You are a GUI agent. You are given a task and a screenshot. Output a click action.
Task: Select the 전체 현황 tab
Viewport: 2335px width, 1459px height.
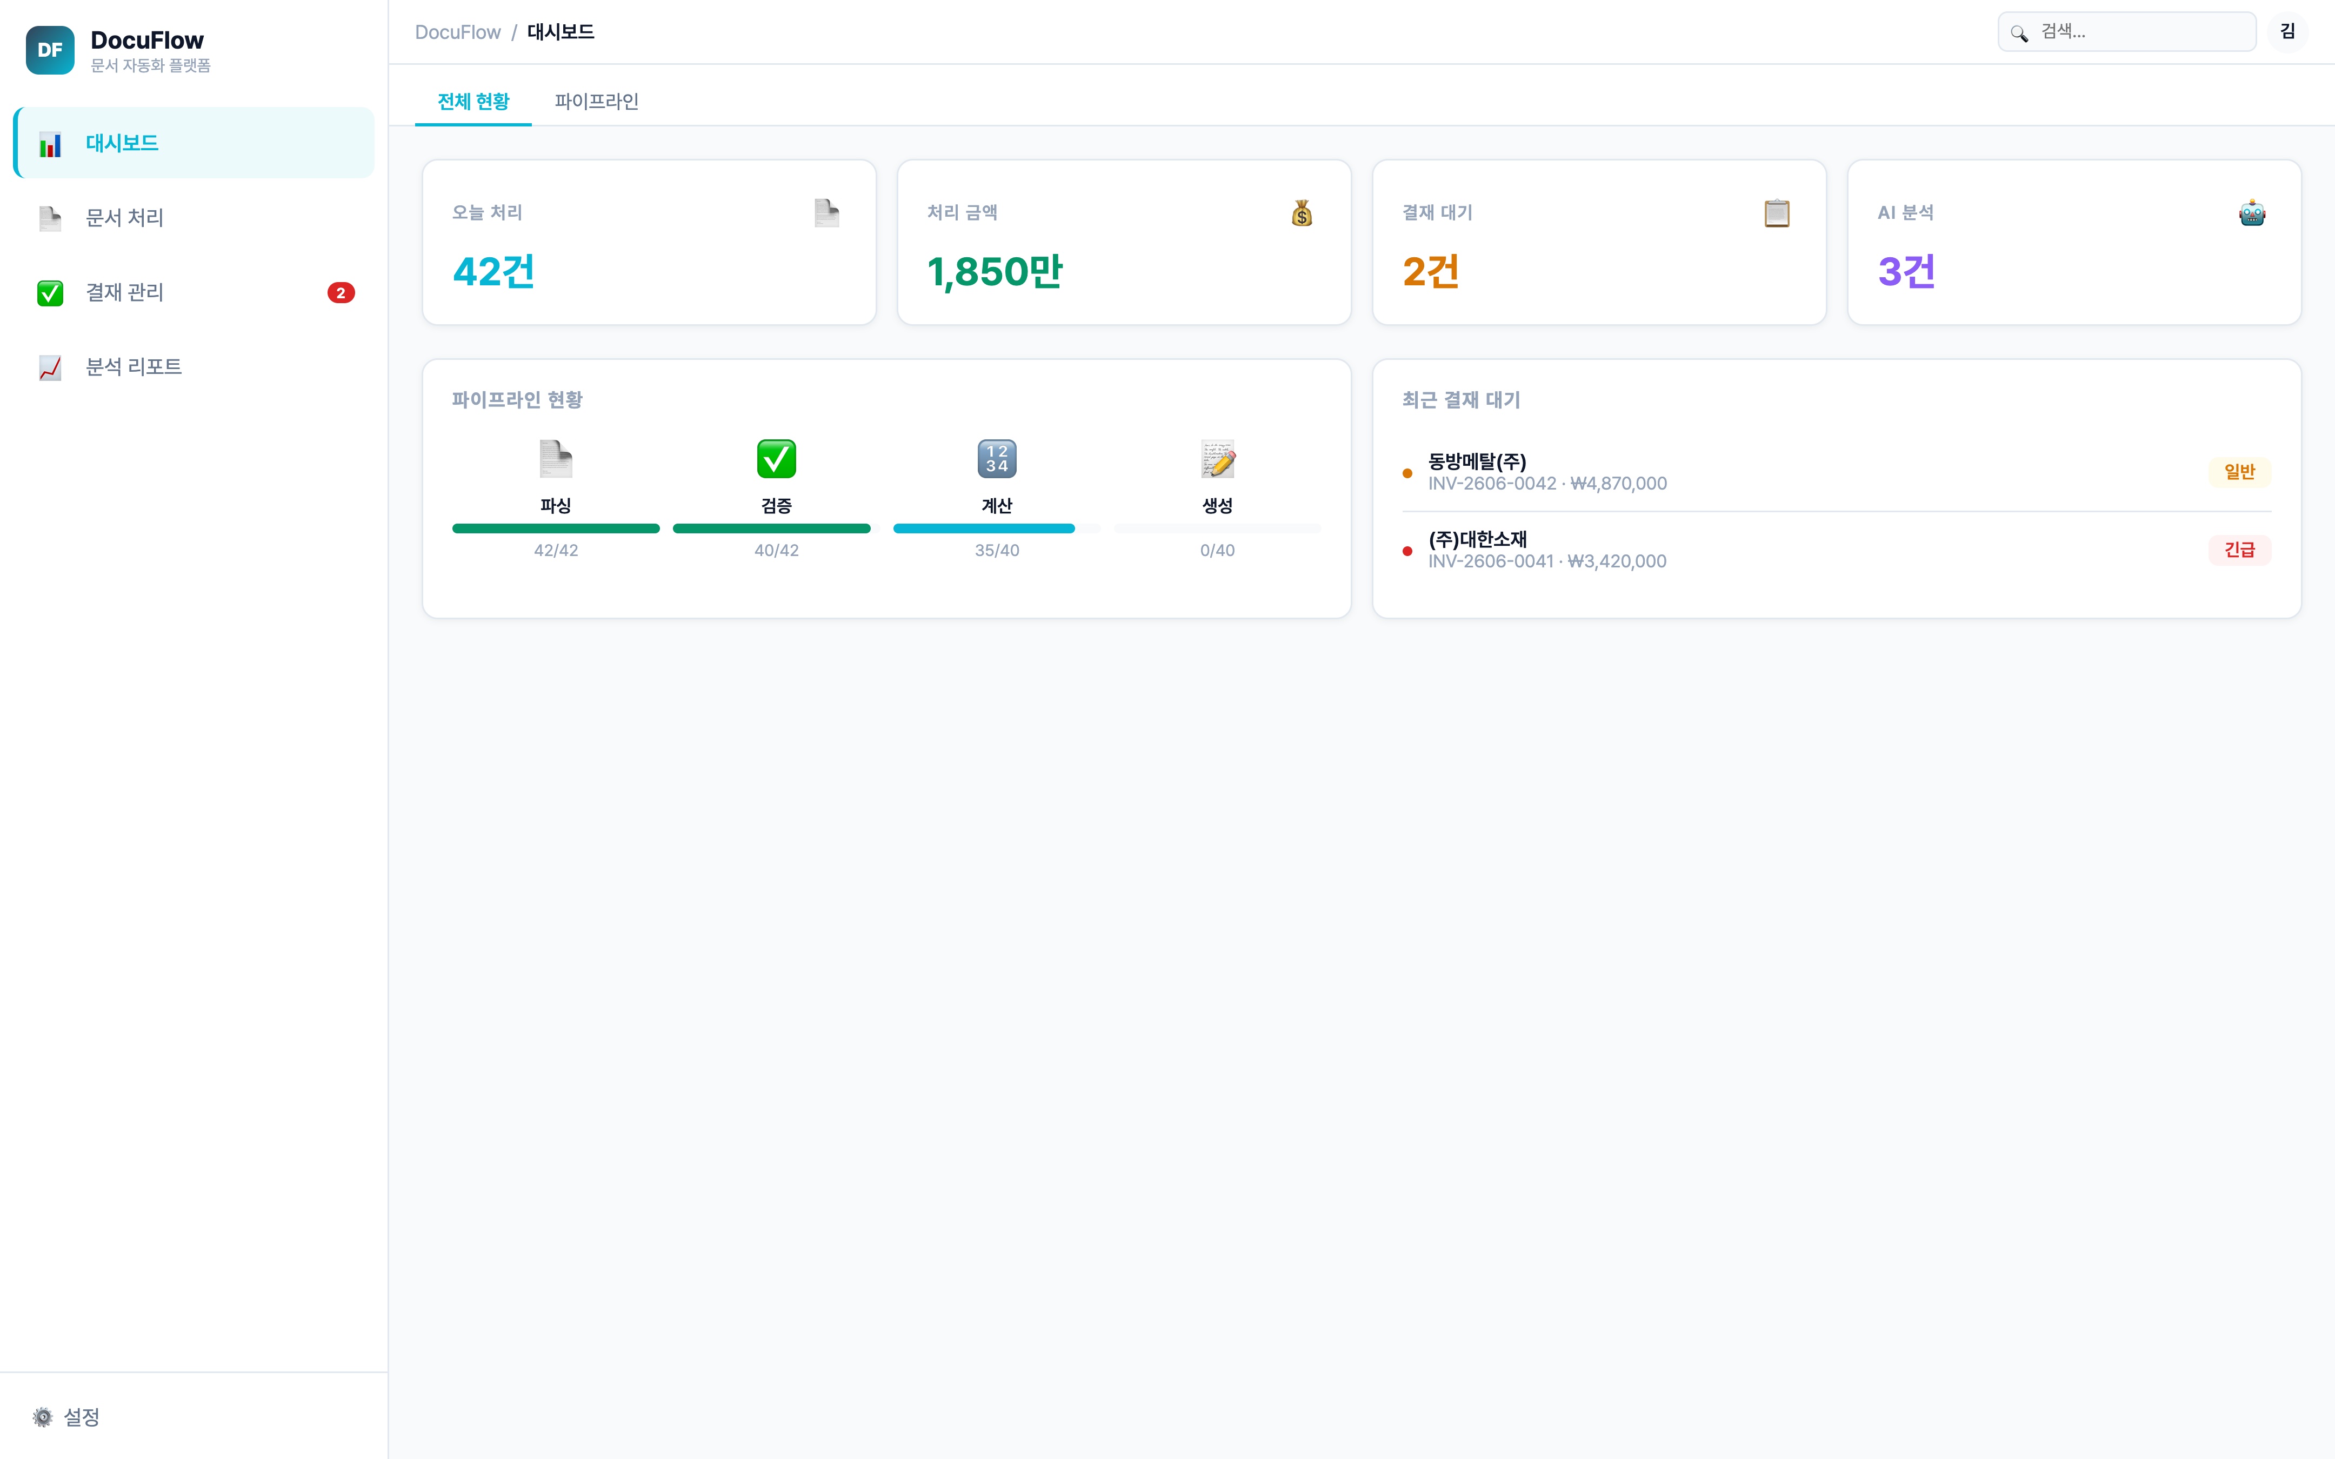pyautogui.click(x=473, y=102)
